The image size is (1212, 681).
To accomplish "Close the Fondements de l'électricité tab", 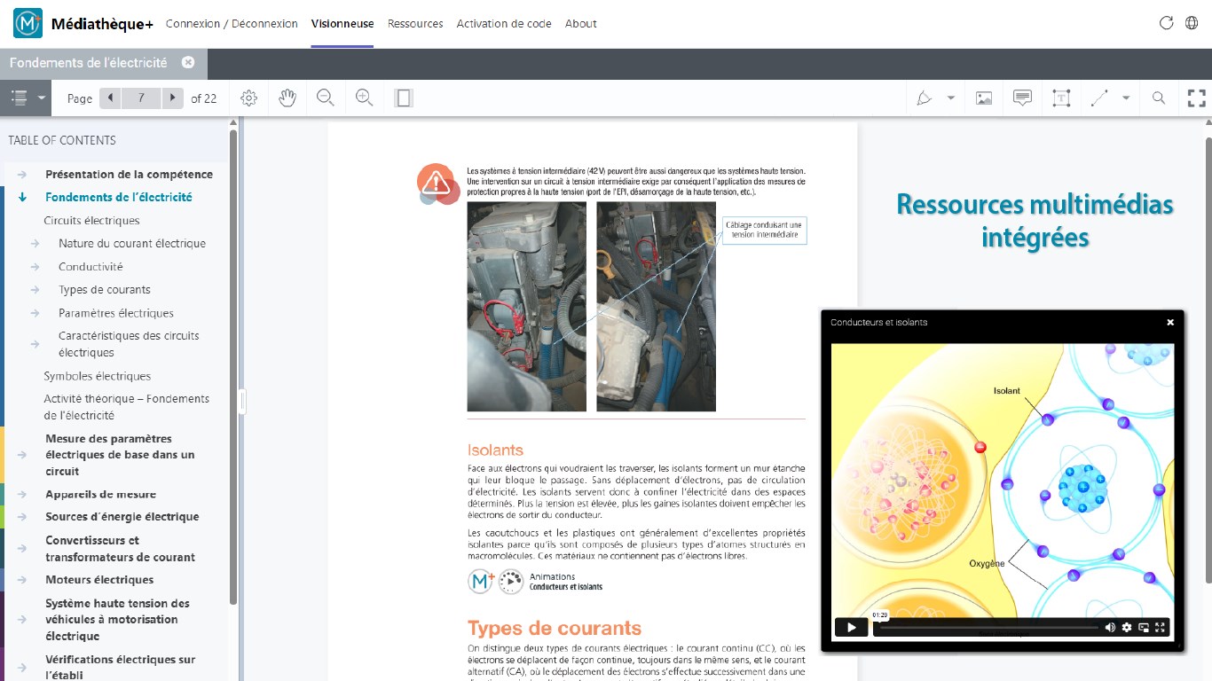I will tap(188, 63).
